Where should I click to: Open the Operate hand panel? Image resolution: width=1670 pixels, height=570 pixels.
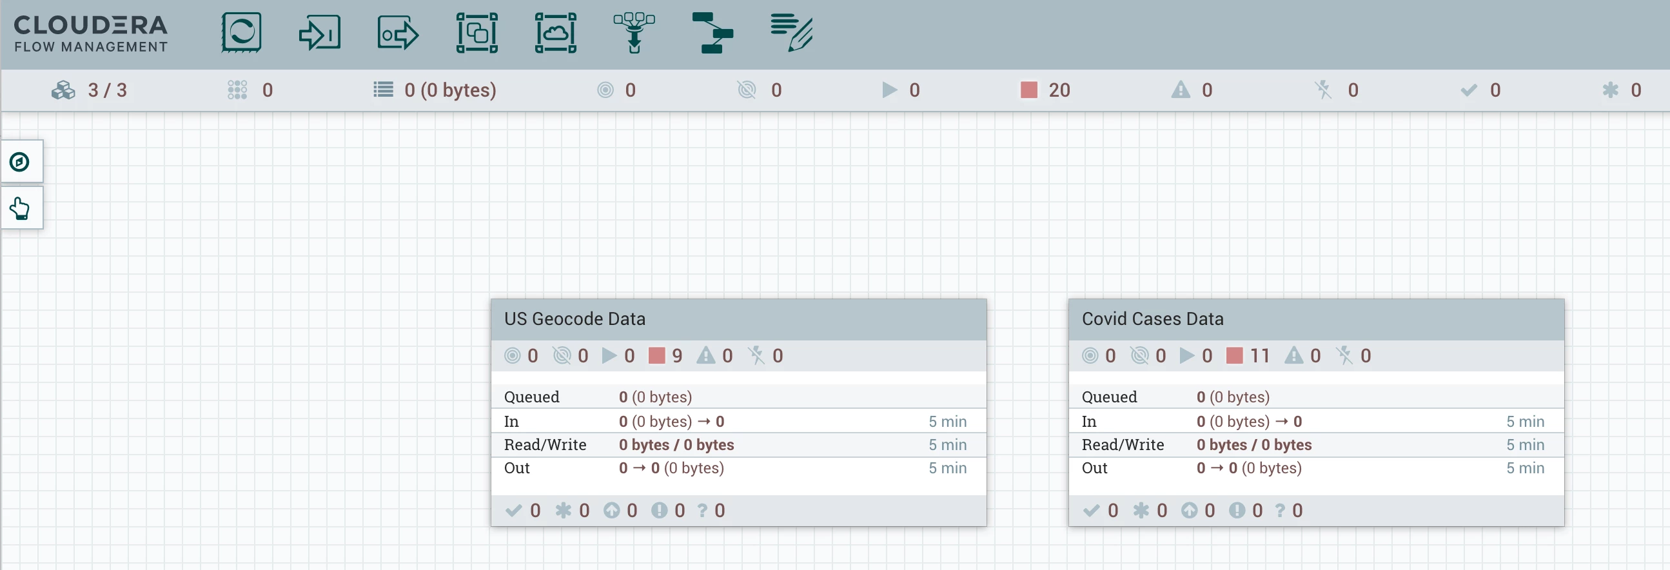click(20, 208)
